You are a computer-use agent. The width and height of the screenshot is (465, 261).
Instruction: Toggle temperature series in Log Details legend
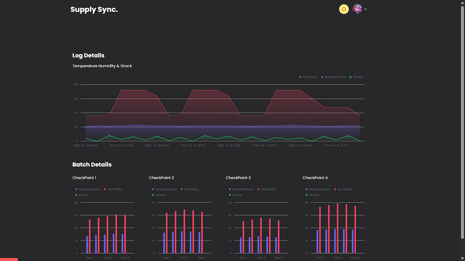(x=333, y=77)
